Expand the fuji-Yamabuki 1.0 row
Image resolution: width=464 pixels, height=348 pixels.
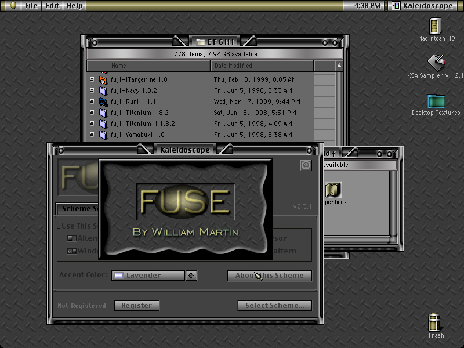point(92,135)
